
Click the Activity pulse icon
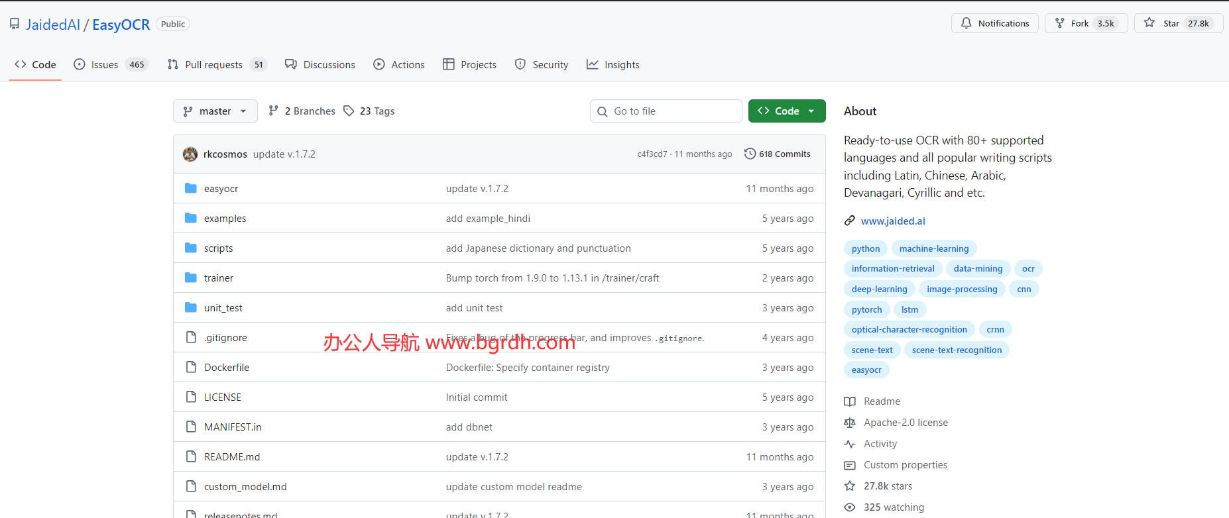pyautogui.click(x=850, y=444)
